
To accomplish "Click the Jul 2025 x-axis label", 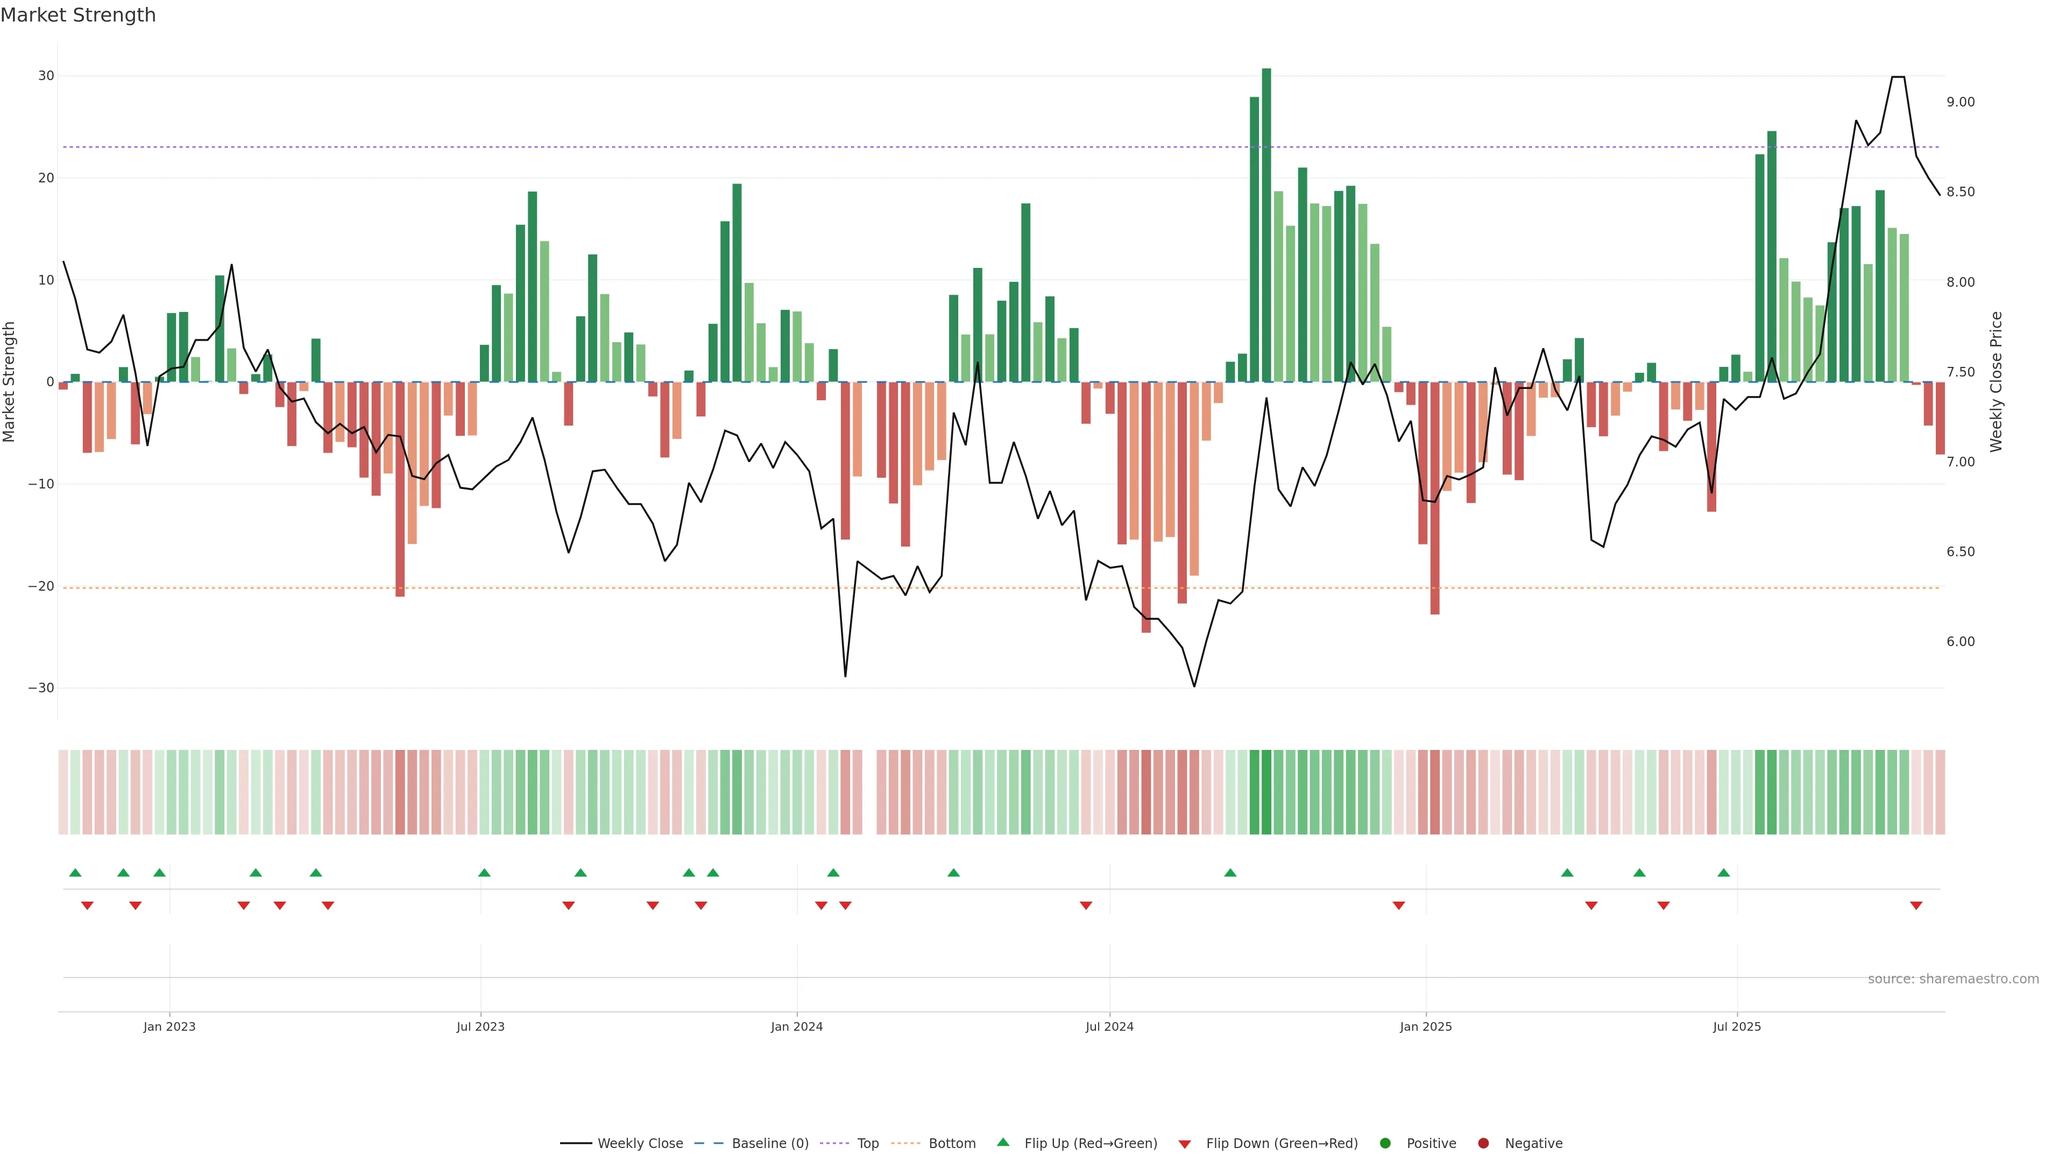I will coord(1736,1026).
